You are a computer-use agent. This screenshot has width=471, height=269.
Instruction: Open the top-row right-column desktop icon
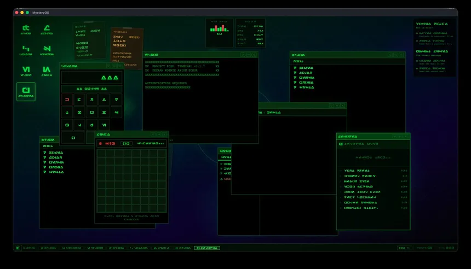(x=47, y=29)
